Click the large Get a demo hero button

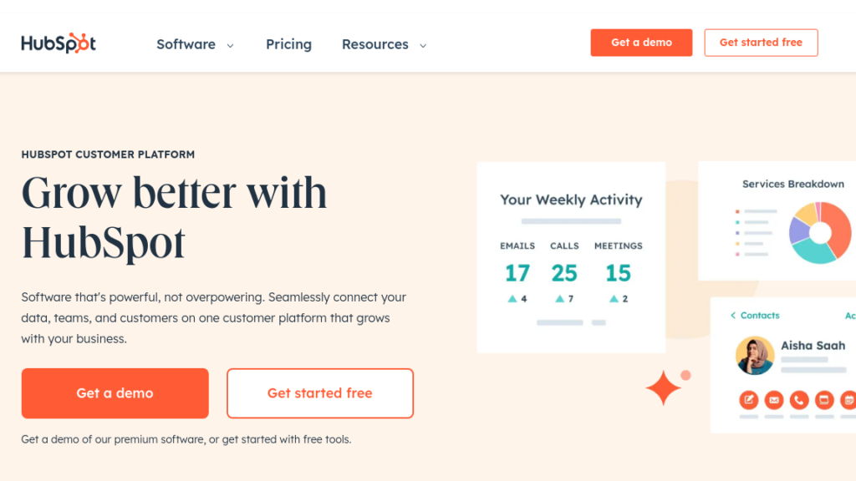point(115,393)
